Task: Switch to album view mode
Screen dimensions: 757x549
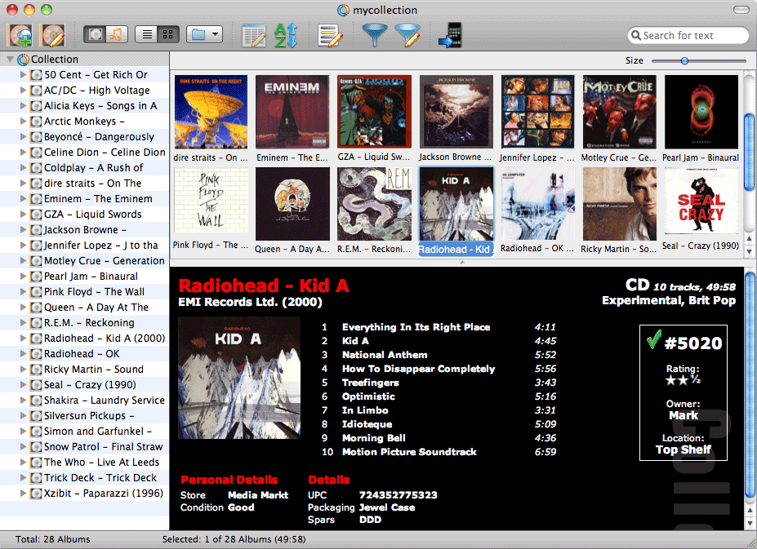Action: coord(96,35)
